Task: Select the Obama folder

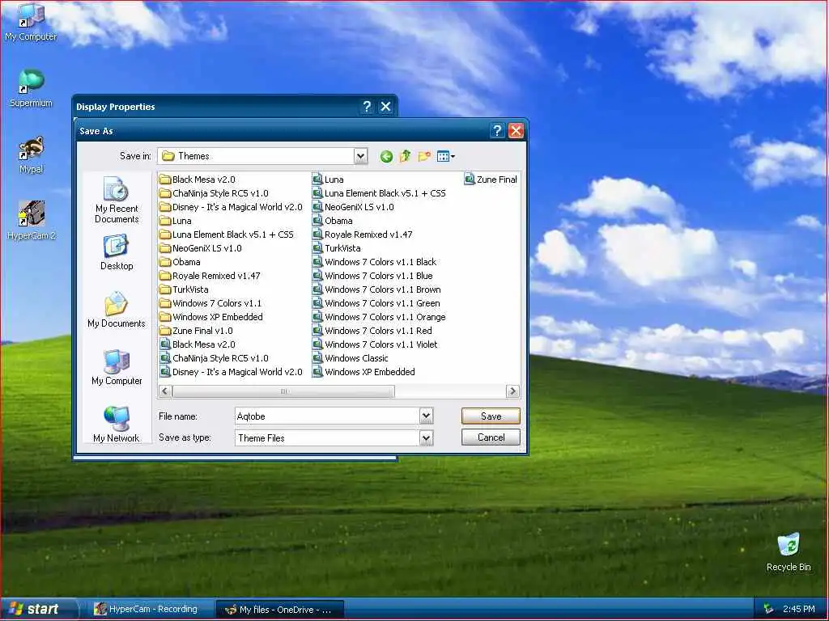Action: pyautogui.click(x=180, y=262)
